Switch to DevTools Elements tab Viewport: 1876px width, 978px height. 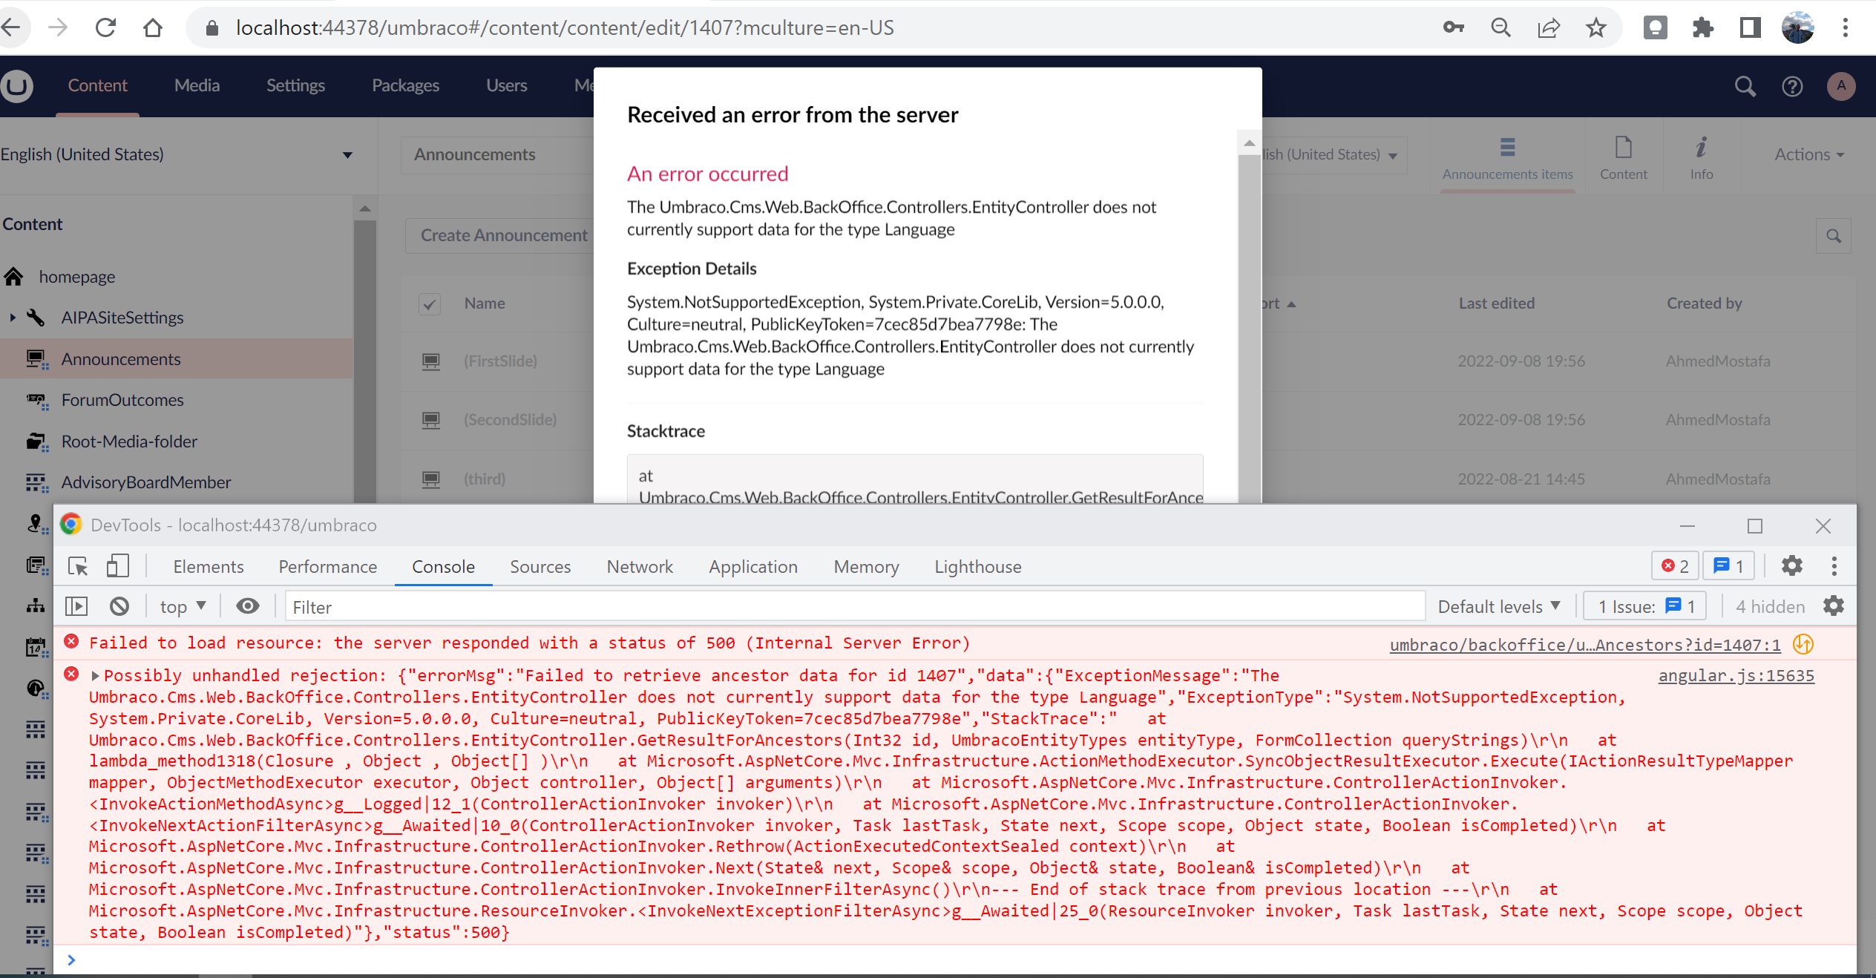tap(209, 566)
